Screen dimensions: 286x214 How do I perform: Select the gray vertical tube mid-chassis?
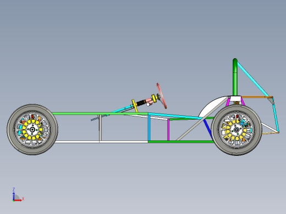pyautogui.click(x=100, y=128)
